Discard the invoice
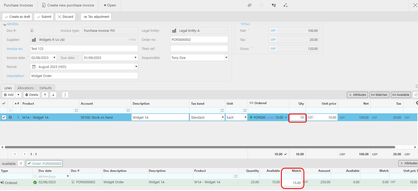The height and width of the screenshot is (191, 418). pyautogui.click(x=65, y=17)
